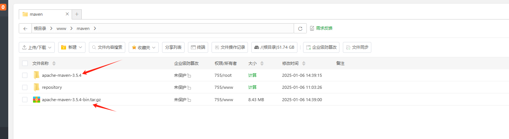Open 分享列表
The height and width of the screenshot is (139, 509).
[x=173, y=47]
